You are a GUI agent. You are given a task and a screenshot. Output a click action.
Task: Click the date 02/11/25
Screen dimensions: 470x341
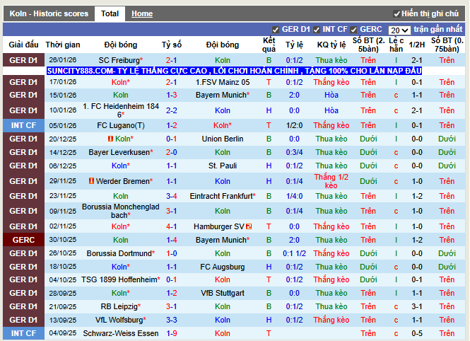(x=63, y=226)
